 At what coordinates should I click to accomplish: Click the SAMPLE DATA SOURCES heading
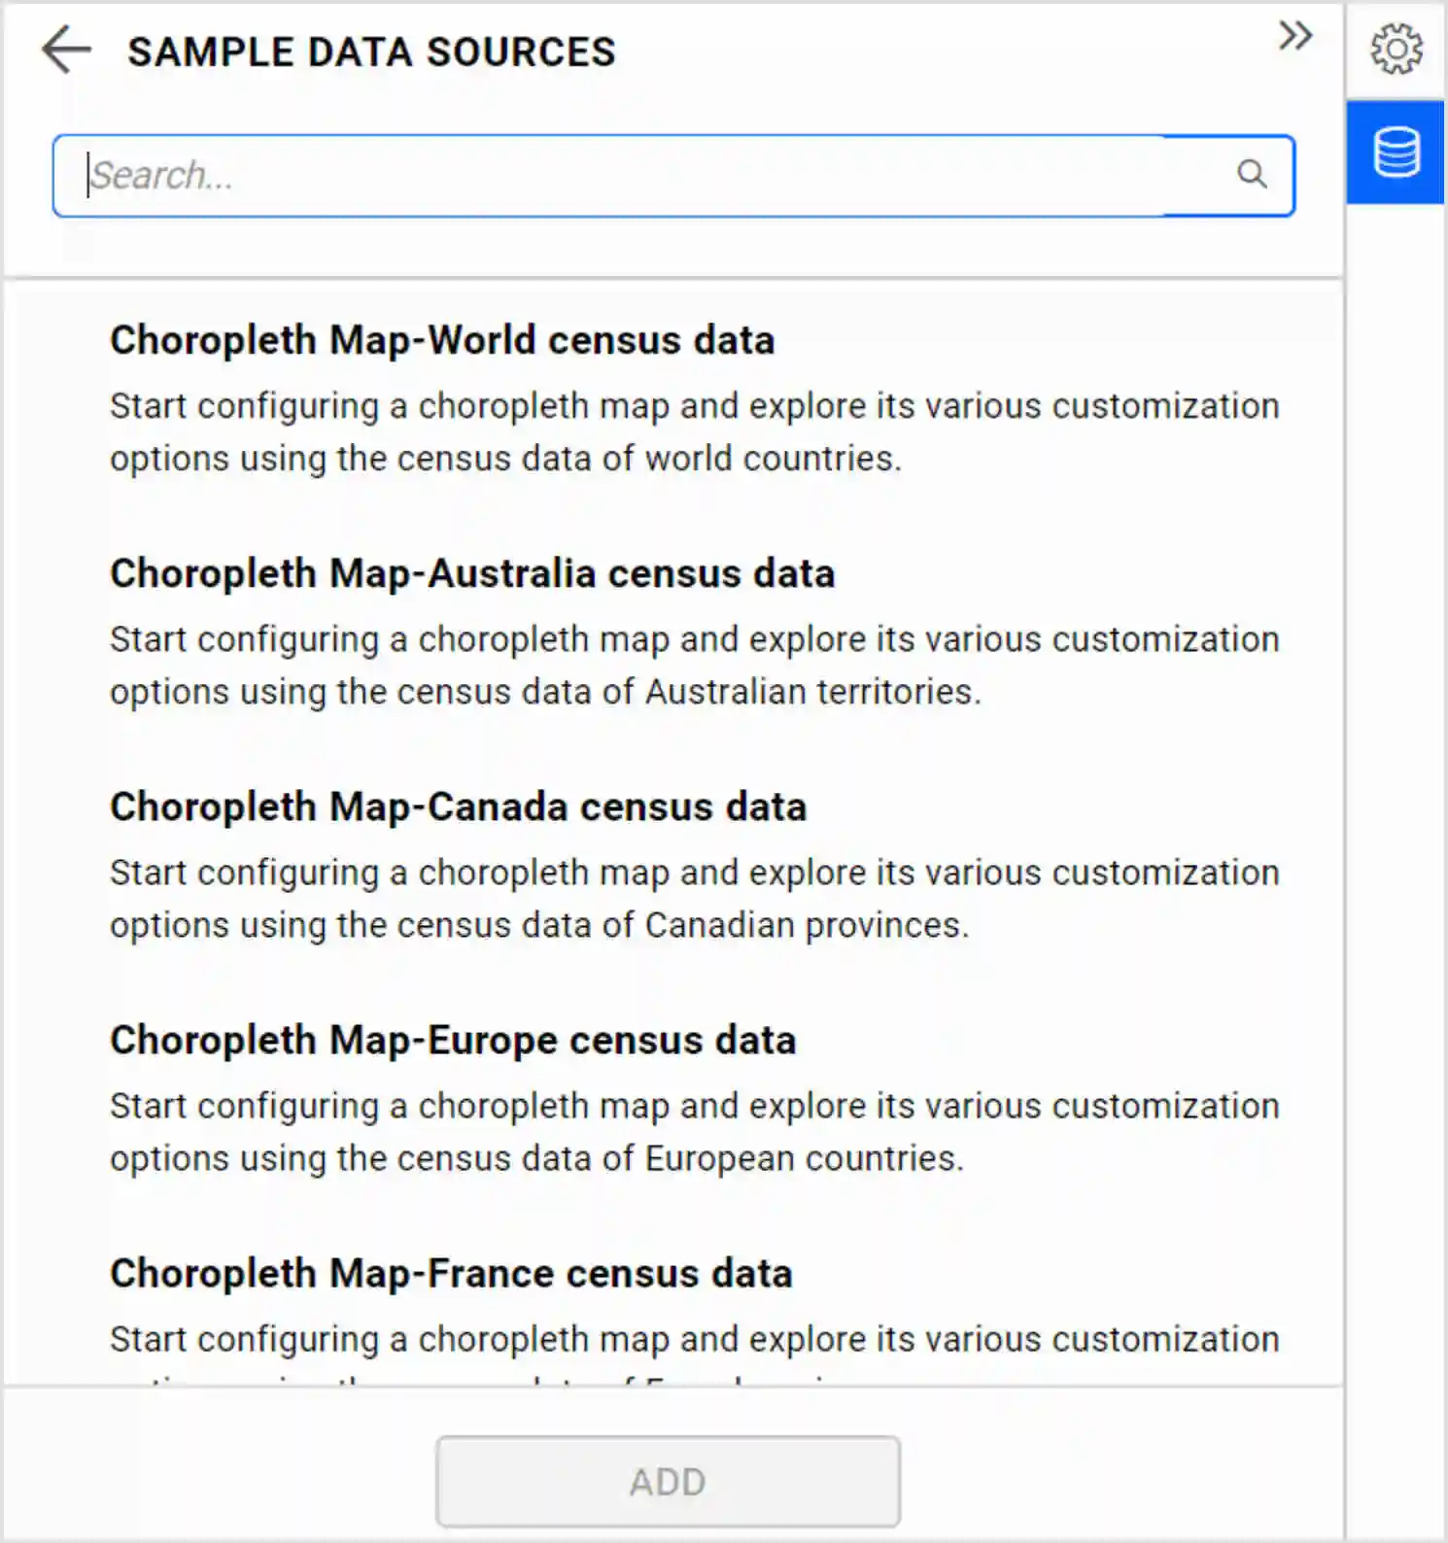tap(371, 51)
